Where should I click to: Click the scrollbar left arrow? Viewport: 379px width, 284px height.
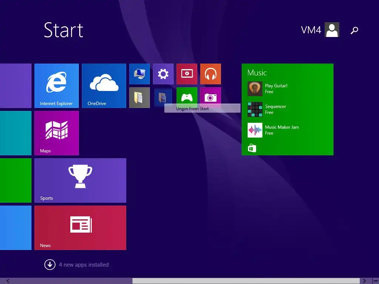[x=8, y=281]
